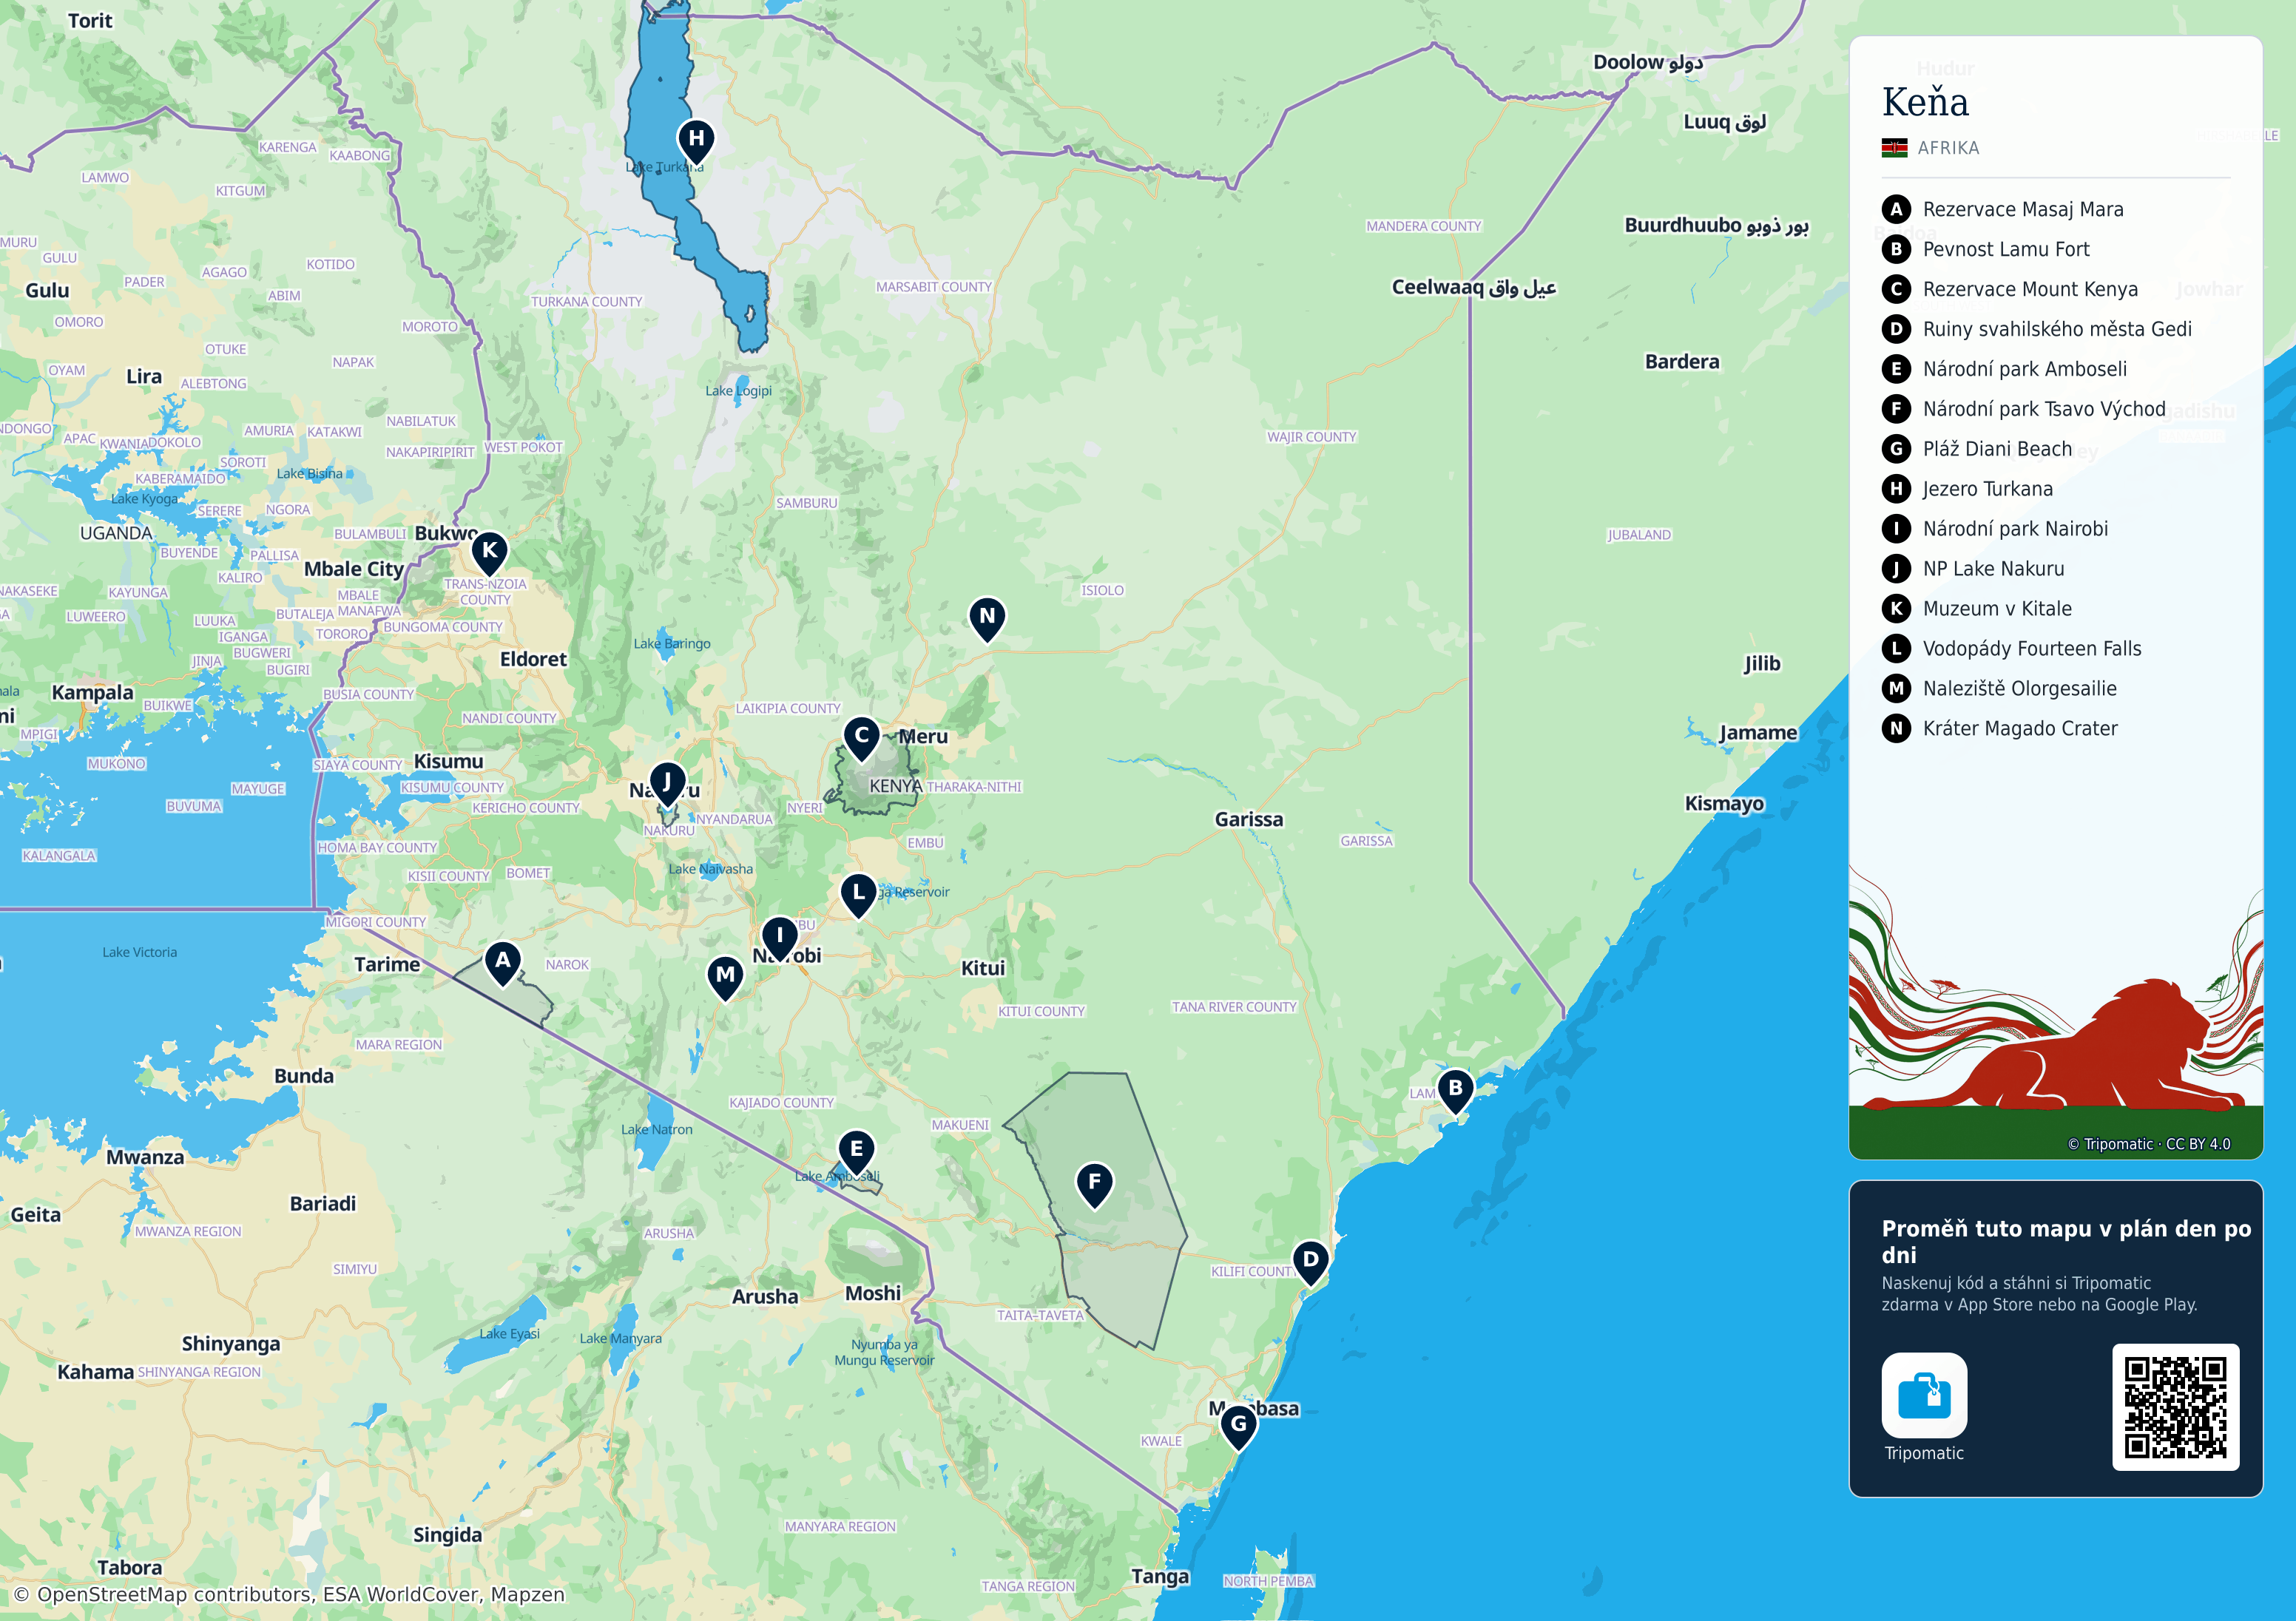Select legend entry Pevnost Lamu Fort
This screenshot has width=2296, height=1621.
[x=1985, y=249]
